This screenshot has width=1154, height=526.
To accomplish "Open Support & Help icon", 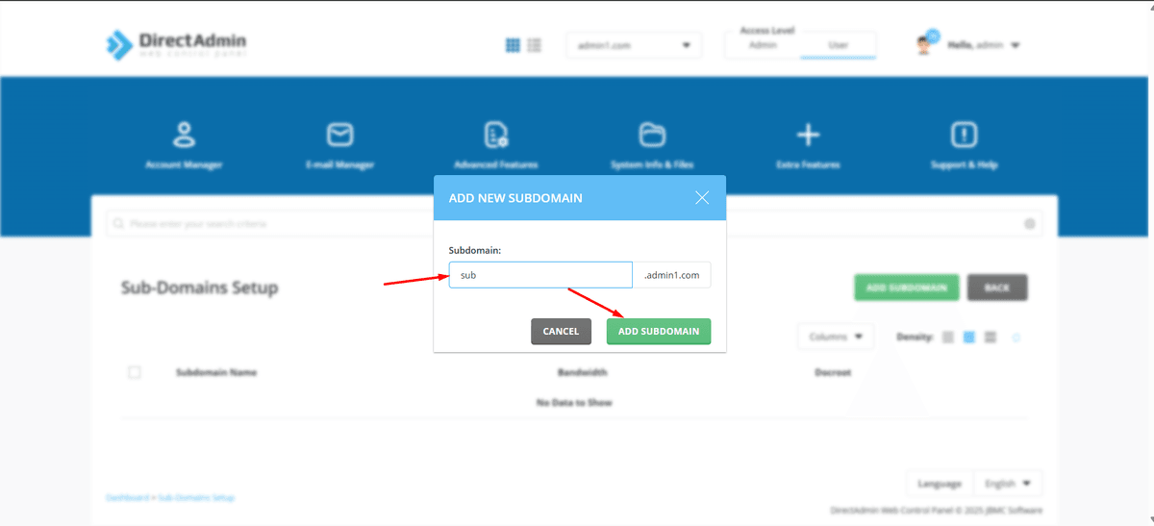I will pyautogui.click(x=964, y=135).
